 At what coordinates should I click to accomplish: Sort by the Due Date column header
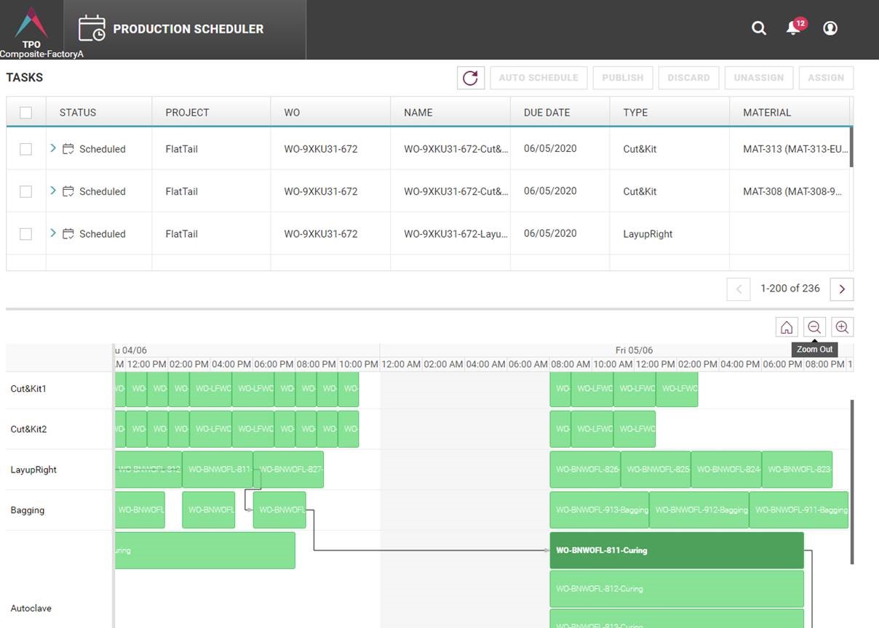[547, 113]
